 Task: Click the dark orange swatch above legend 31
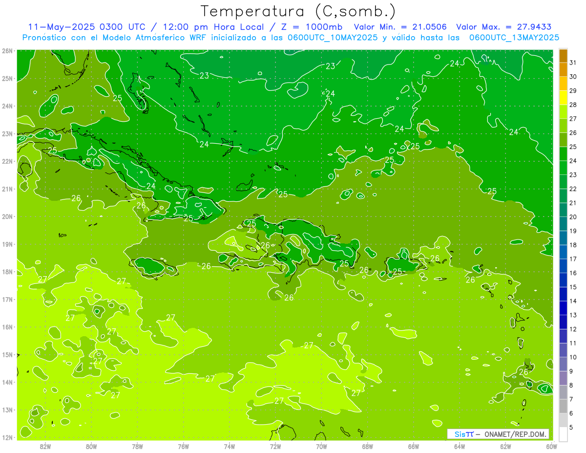pos(563,56)
